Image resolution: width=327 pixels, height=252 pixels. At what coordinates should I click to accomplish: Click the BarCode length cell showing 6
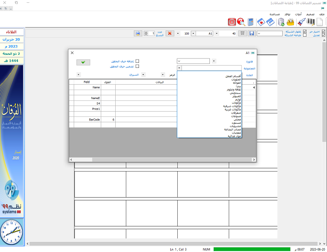click(108, 119)
